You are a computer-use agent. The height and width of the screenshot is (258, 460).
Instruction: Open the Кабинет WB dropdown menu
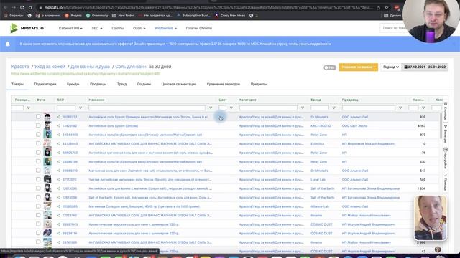[x=70, y=28]
